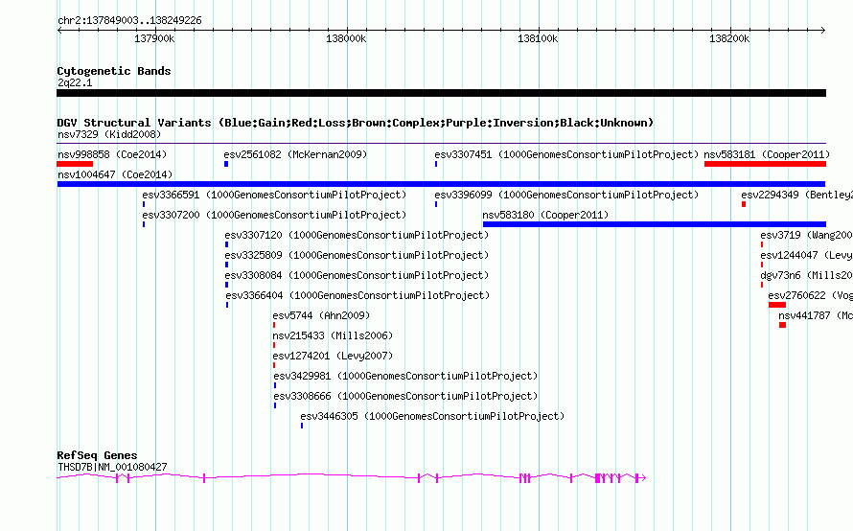Click esv1244047 (Levy) variant label
The image size is (853, 531).
click(x=806, y=255)
